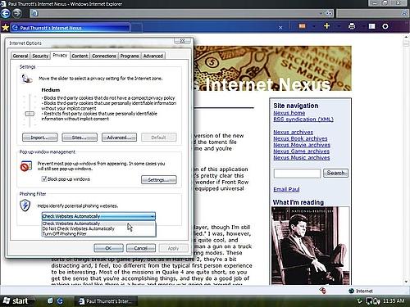
Task: Select Do Not Check Websites Automatically option
Action: pyautogui.click(x=98, y=228)
